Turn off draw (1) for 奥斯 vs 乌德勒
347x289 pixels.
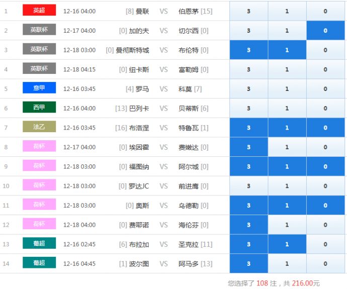point(287,206)
